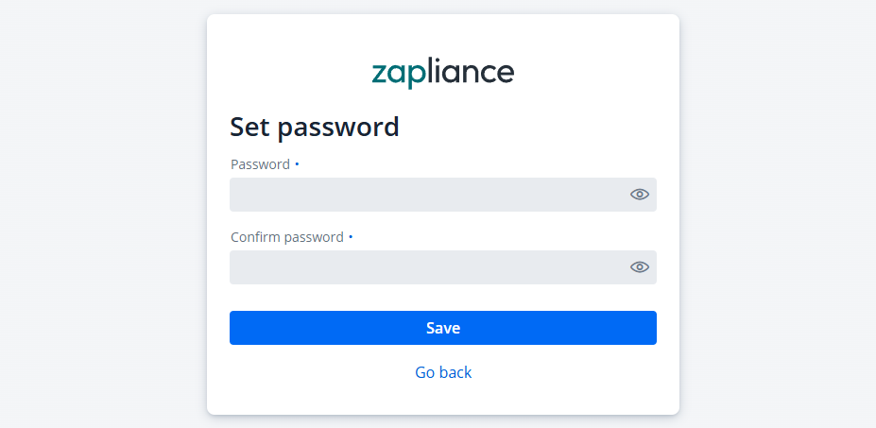Focus the Password input field
Image resolution: width=876 pixels, height=428 pixels.
click(x=427, y=195)
